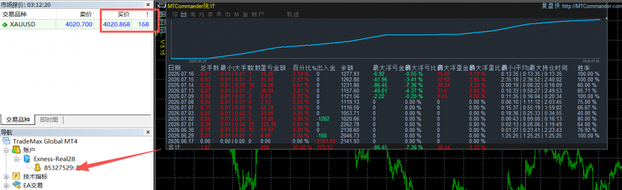Collapse the 账户 tree node
The width and height of the screenshot is (622, 190).
(x=6, y=150)
